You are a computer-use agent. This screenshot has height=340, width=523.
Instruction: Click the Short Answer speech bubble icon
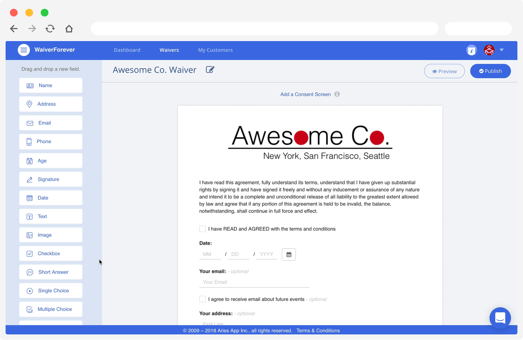30,272
